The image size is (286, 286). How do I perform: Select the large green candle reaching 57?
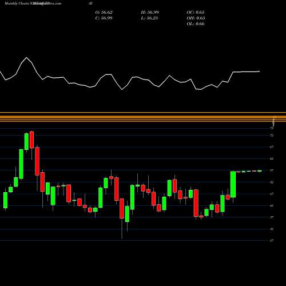[x=233, y=184]
